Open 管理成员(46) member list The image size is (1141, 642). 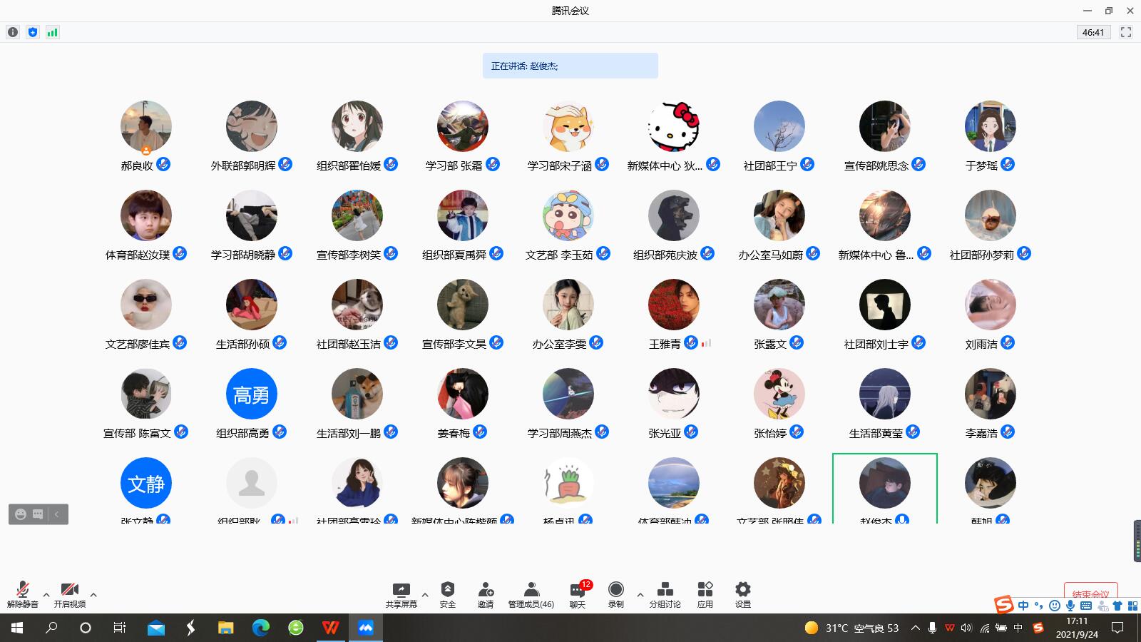(531, 594)
